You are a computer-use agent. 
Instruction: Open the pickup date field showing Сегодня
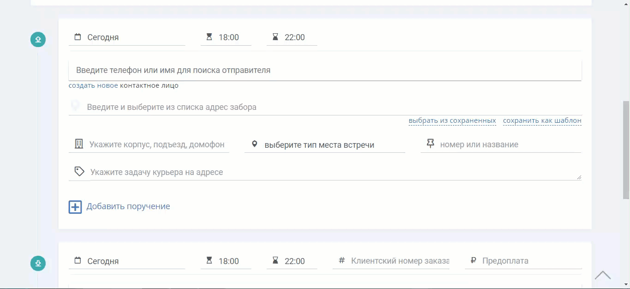point(127,37)
